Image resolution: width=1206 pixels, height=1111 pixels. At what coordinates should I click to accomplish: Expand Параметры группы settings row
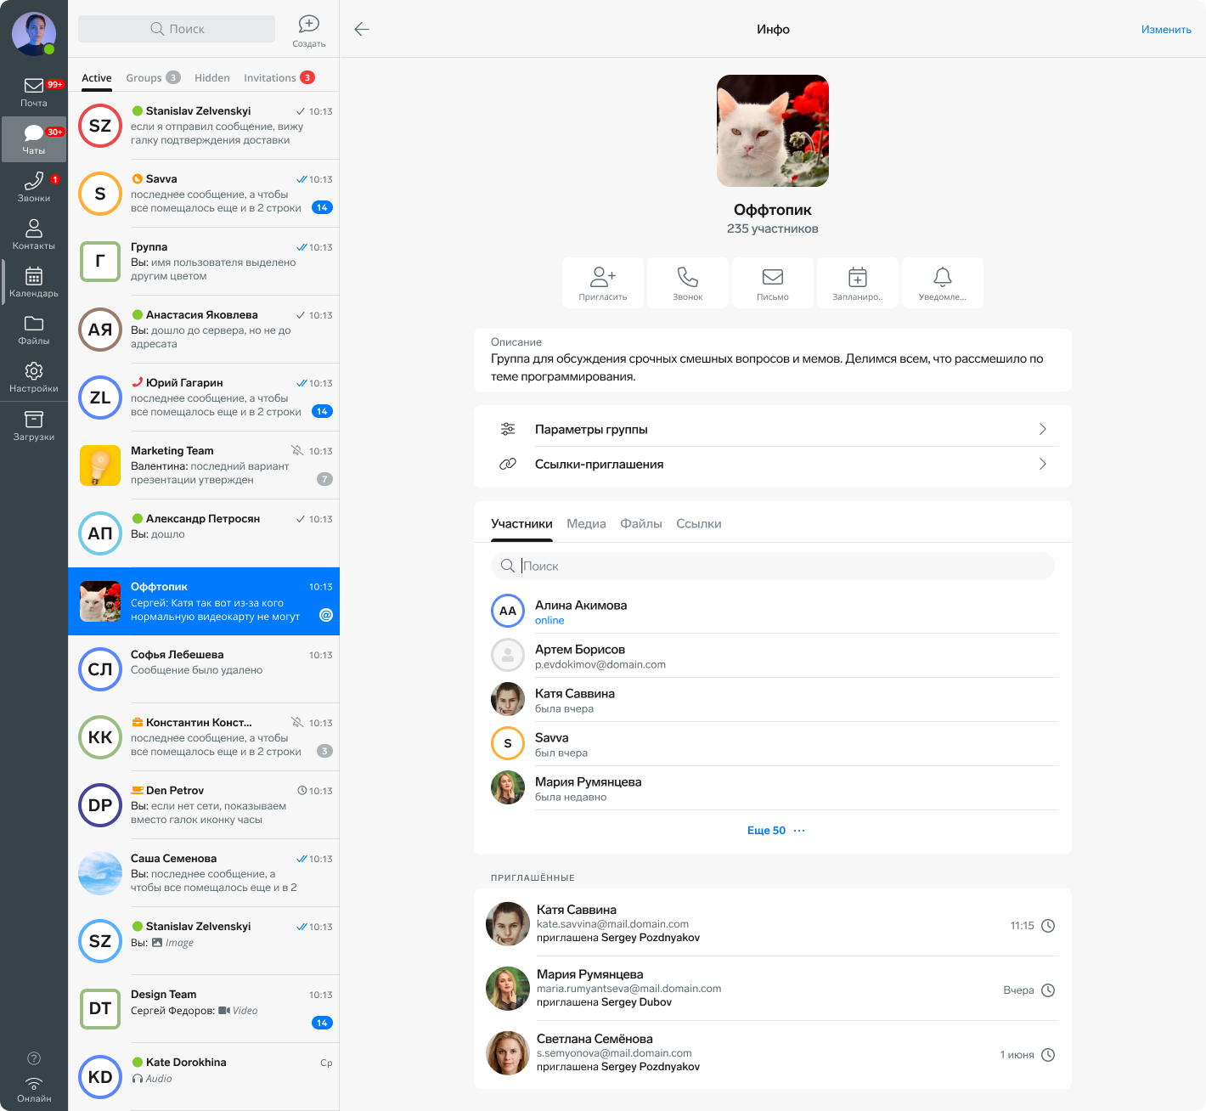(772, 430)
